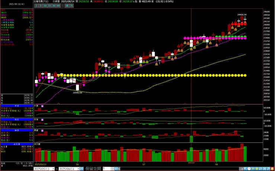
Task: Click the yellow plus zoom-in icon
Action: tap(257, 169)
